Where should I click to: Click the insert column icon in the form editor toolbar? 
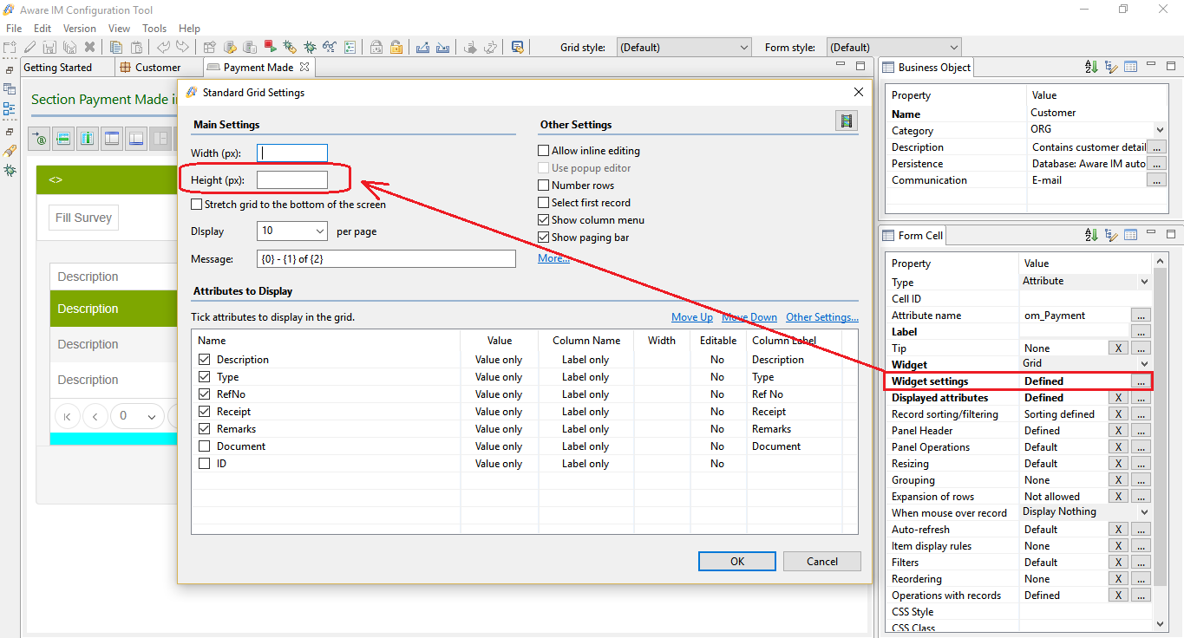pos(88,138)
